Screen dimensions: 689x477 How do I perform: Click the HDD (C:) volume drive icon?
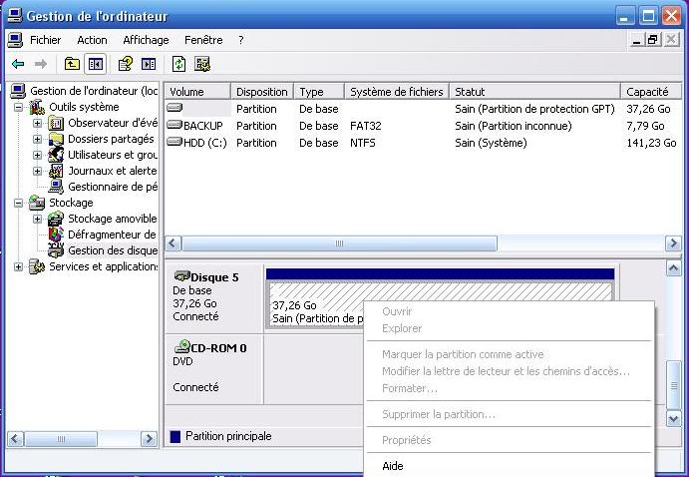click(x=174, y=142)
